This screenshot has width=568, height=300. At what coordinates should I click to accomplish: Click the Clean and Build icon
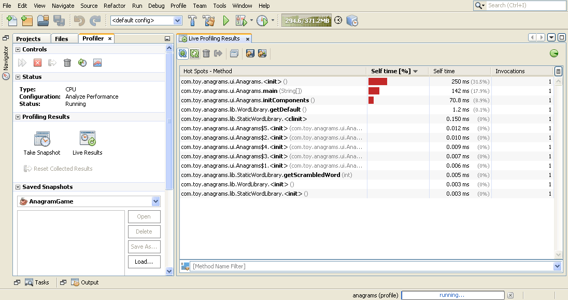209,21
